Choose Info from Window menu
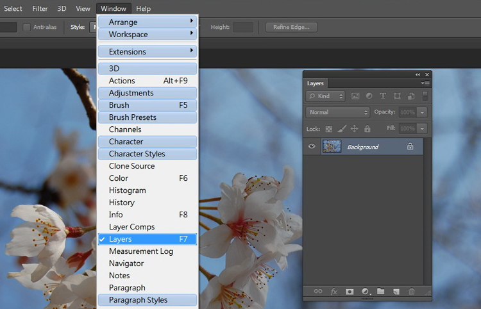This screenshot has width=481, height=309. 148,215
